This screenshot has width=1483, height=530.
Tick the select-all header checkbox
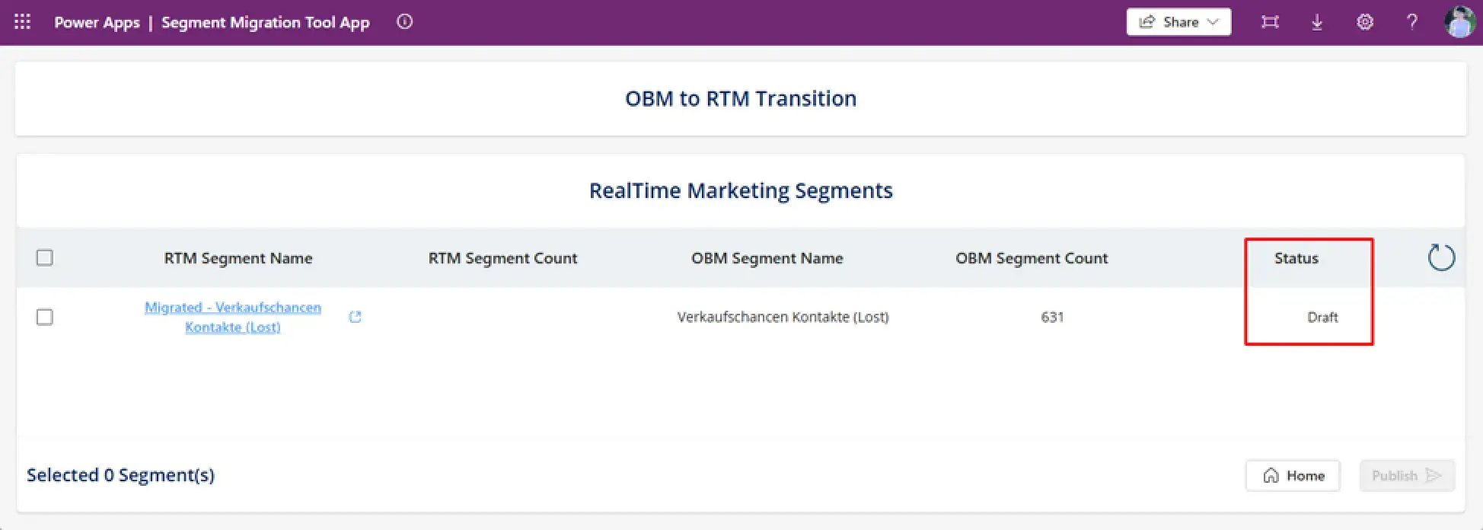(45, 257)
